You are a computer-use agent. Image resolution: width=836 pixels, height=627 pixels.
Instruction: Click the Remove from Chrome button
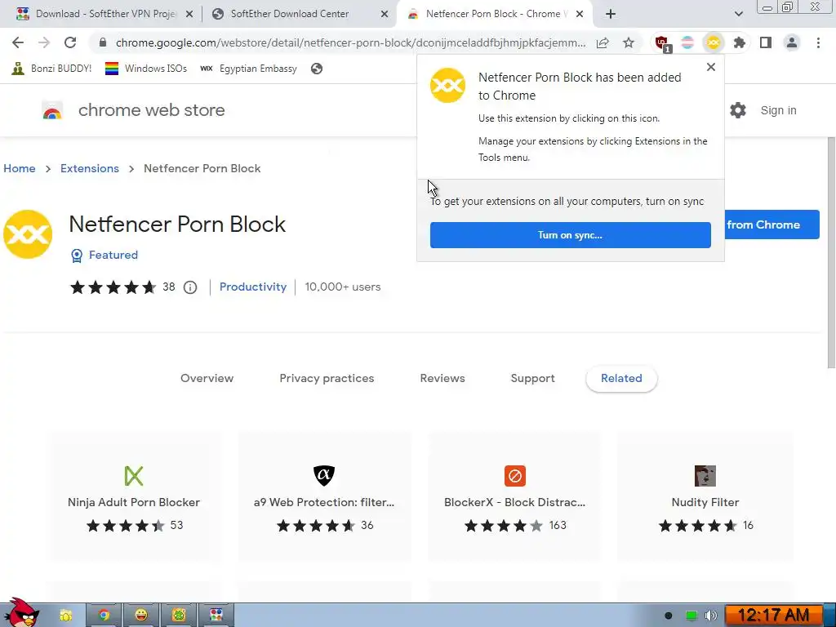pos(772,225)
